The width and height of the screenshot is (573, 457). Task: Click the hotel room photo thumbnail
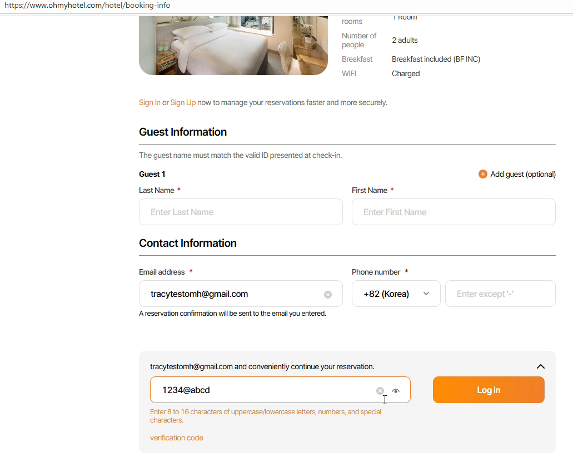(233, 44)
